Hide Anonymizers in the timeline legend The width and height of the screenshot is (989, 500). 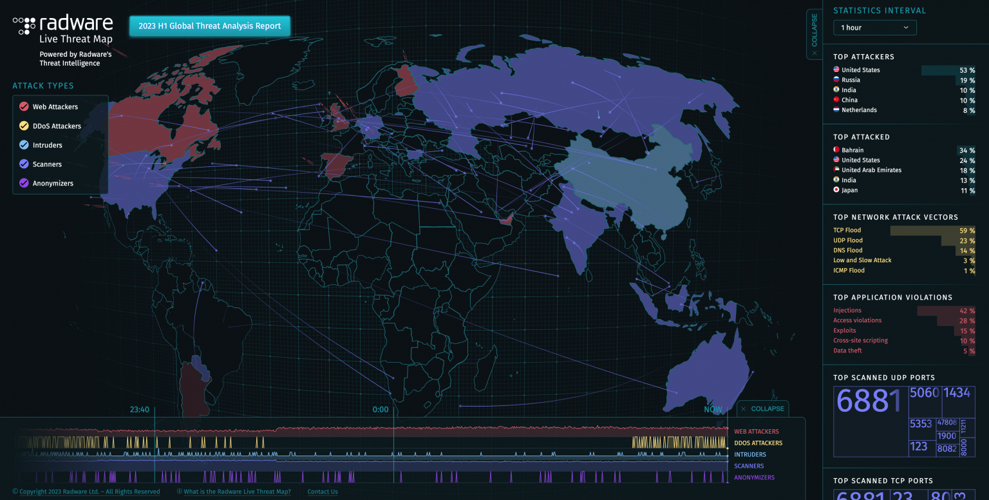pos(754,477)
